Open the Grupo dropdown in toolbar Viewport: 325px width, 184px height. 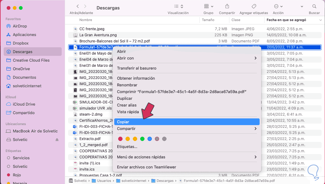pos(209,6)
